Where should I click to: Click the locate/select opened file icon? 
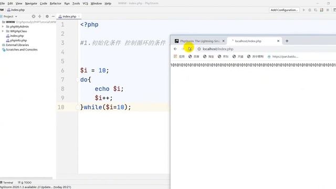pos(34,16)
